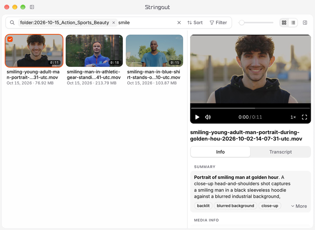The width and height of the screenshot is (315, 230).
Task: Select the smiling-man-in-athletic-gear thumbnail
Action: click(x=94, y=51)
